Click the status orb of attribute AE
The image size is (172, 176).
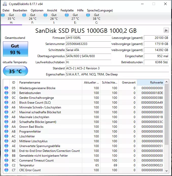6,146
